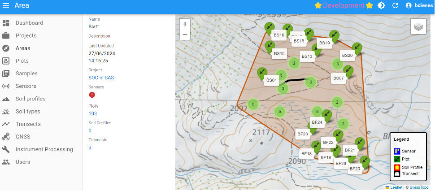Viewport: 435px width, 191px height.
Task: Open the hamburger navigation menu
Action: (x=6, y=5)
